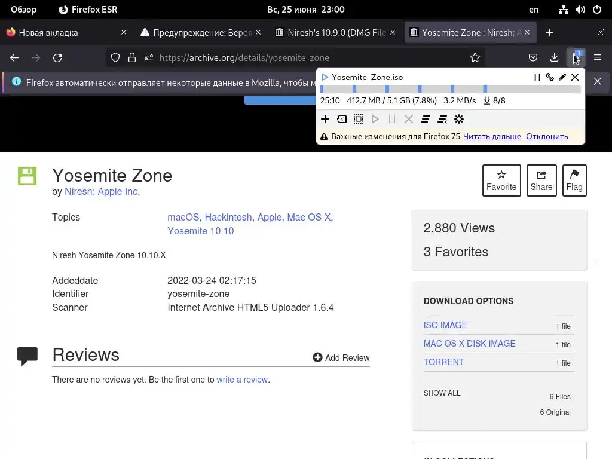This screenshot has height=459, width=612.
Task: Open Firefox downloads panel arrow icon
Action: point(554,58)
